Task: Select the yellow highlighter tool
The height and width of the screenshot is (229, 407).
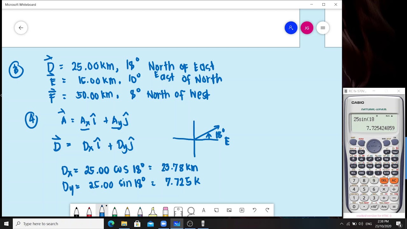Action: tap(153, 211)
